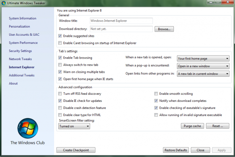Switch to Network Tweaks section
The height and width of the screenshot is (157, 235).
click(x=20, y=59)
